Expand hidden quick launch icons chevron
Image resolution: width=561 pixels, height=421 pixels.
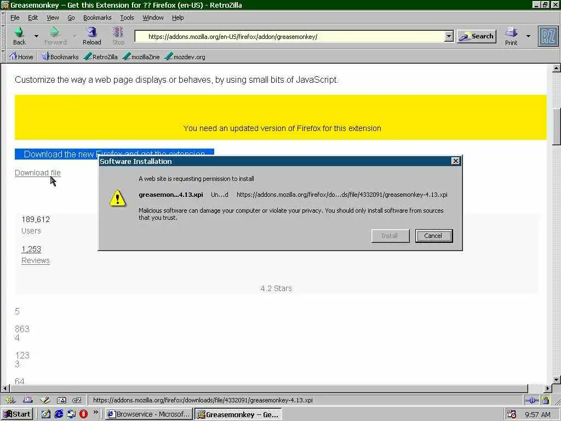coord(95,412)
